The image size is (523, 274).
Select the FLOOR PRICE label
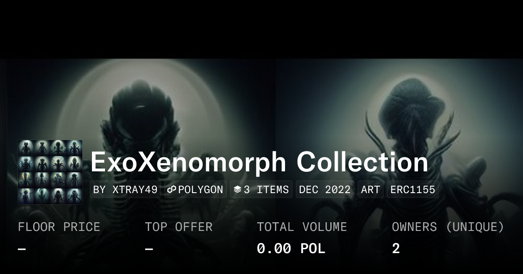click(x=59, y=227)
